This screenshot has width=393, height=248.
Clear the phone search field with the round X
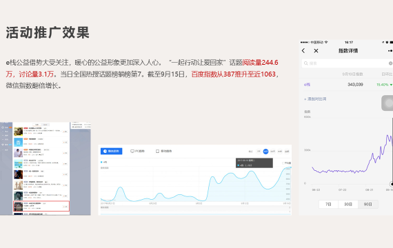tap(391, 63)
